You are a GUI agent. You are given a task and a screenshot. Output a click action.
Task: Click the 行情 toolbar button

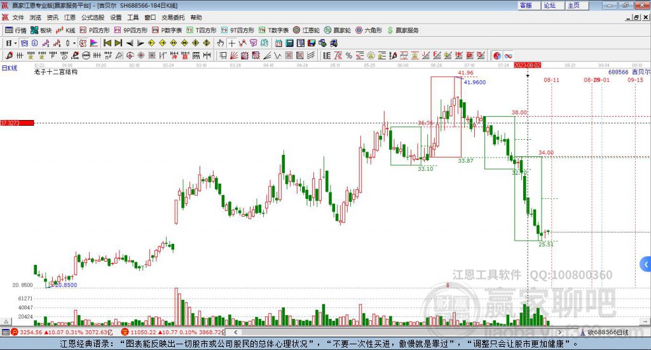(16, 30)
